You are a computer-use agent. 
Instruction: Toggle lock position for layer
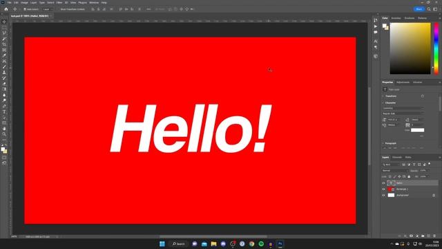(399, 177)
